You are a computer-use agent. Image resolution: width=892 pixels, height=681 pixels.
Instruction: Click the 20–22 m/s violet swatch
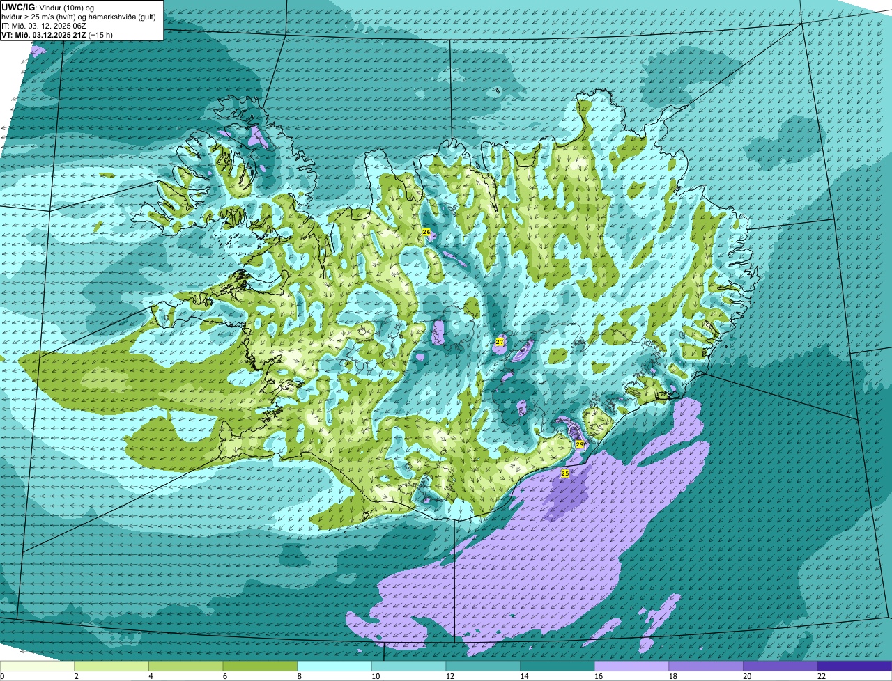click(x=780, y=666)
